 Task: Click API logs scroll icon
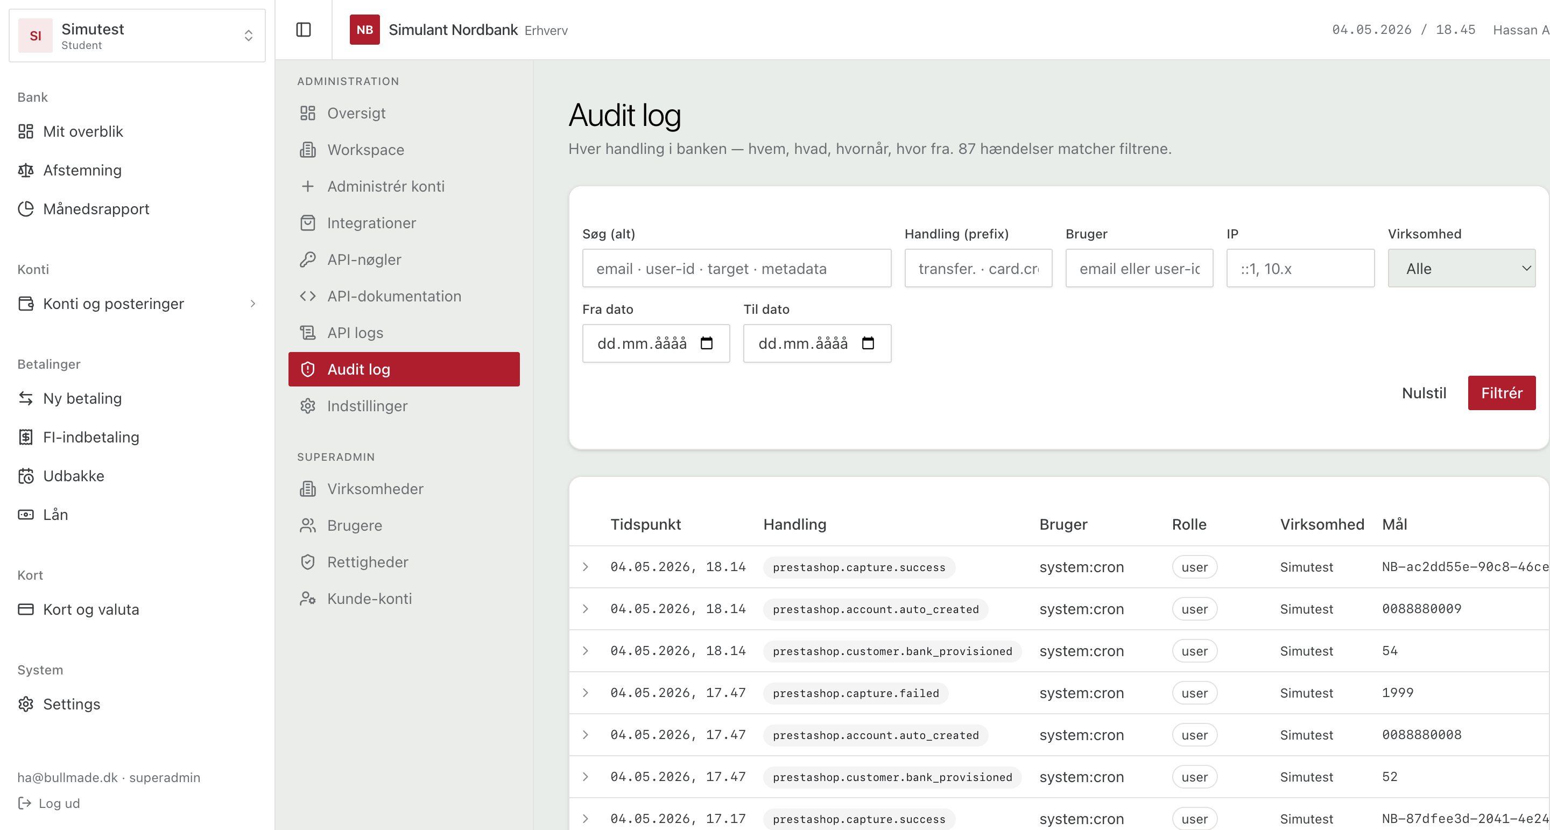point(307,333)
